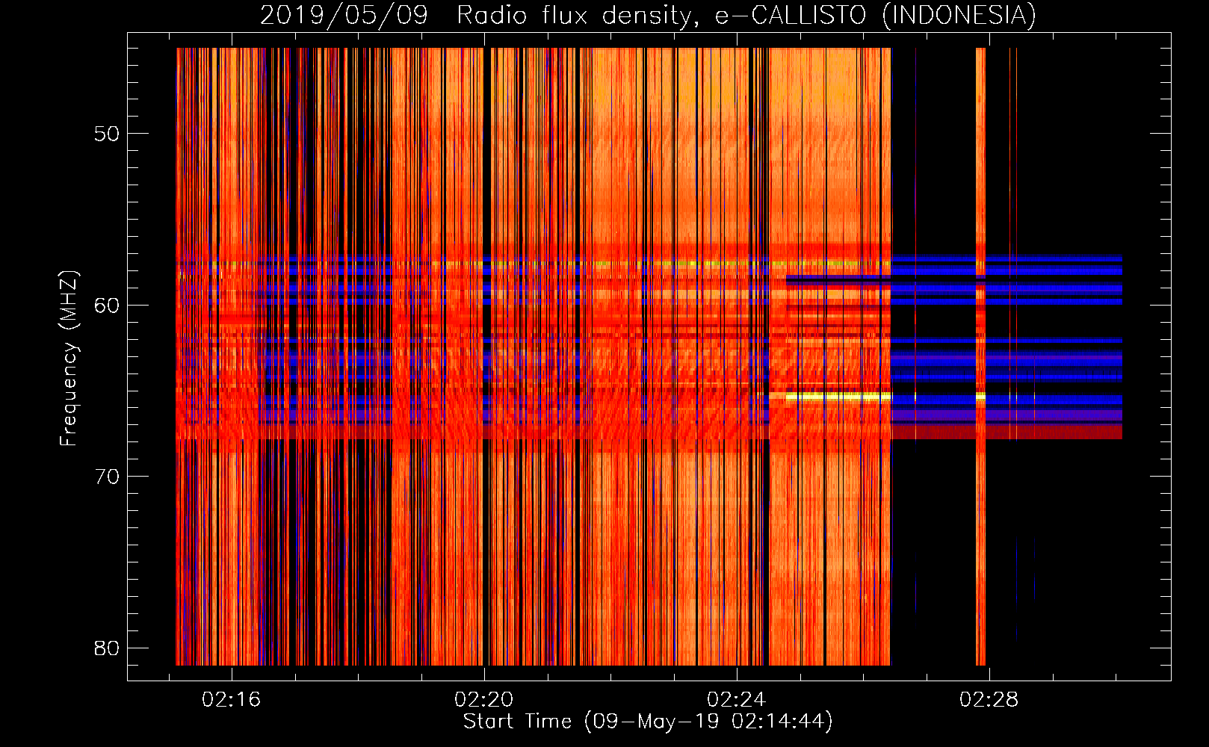
Task: Click the '50' frequency tick label
Action: (107, 134)
